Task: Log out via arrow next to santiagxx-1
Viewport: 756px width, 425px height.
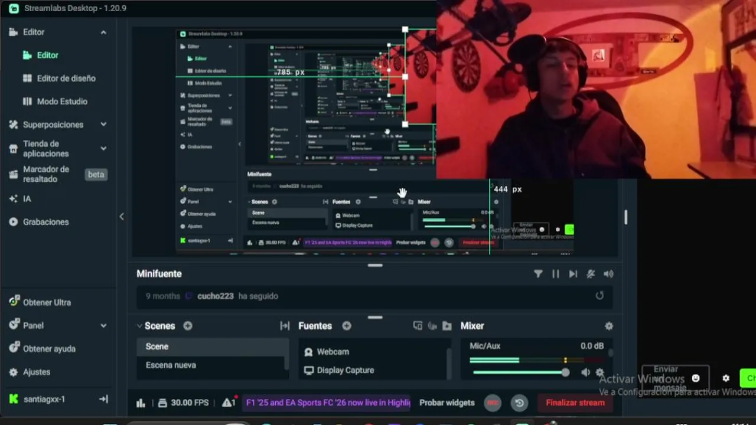Action: point(103,399)
